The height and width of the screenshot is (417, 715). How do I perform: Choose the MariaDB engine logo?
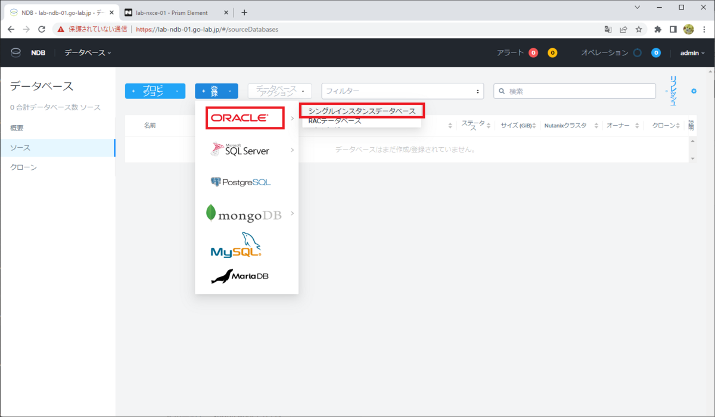[240, 276]
